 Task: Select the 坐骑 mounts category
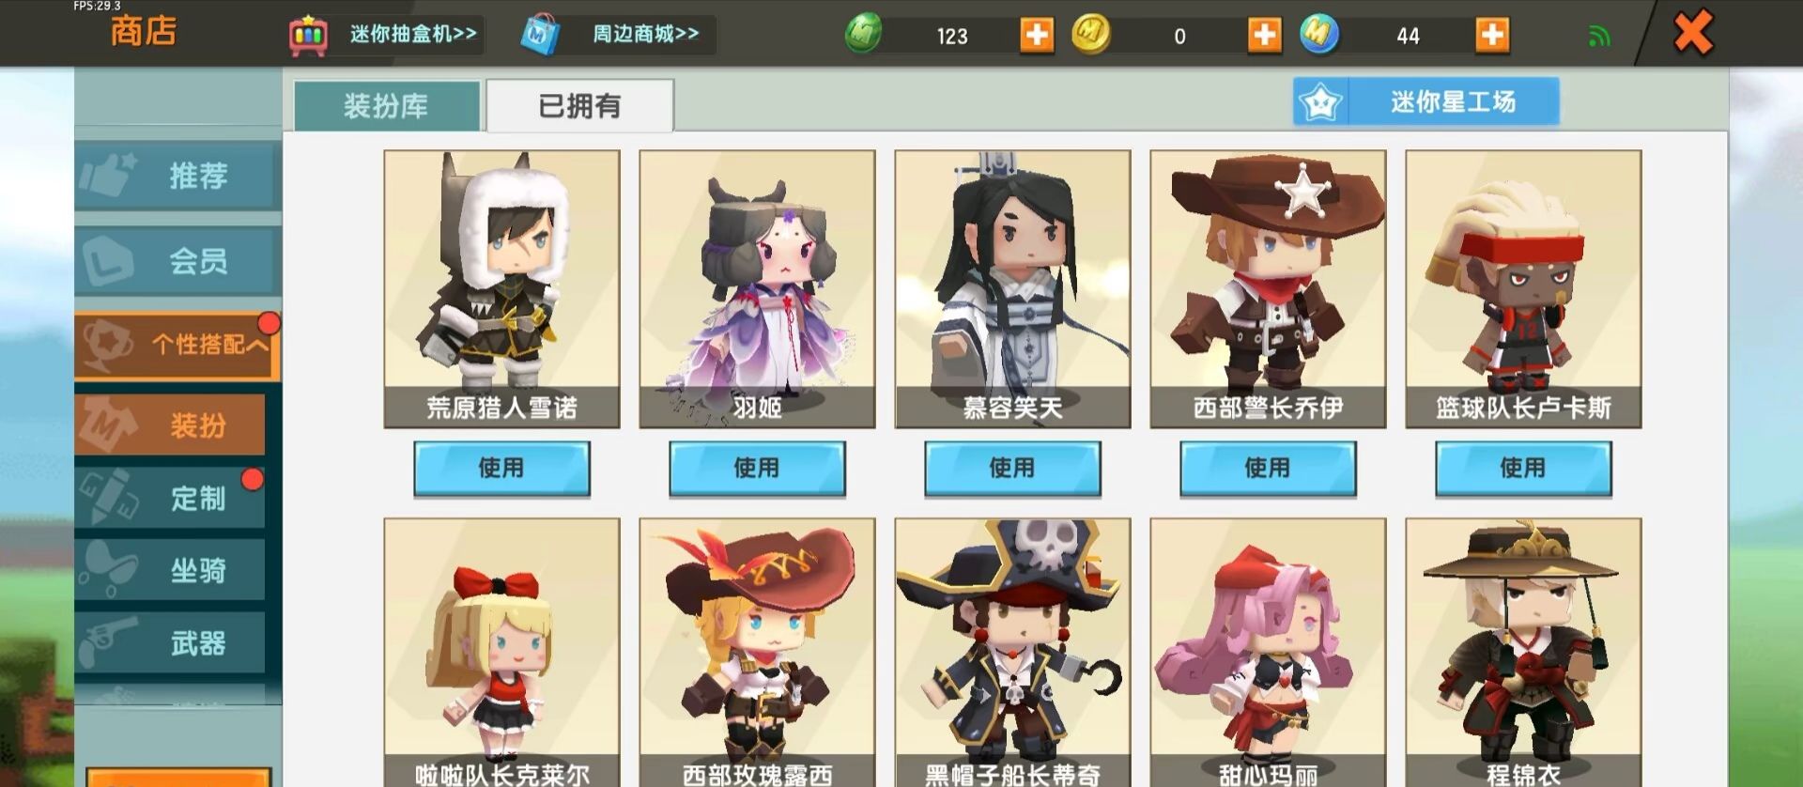(170, 570)
